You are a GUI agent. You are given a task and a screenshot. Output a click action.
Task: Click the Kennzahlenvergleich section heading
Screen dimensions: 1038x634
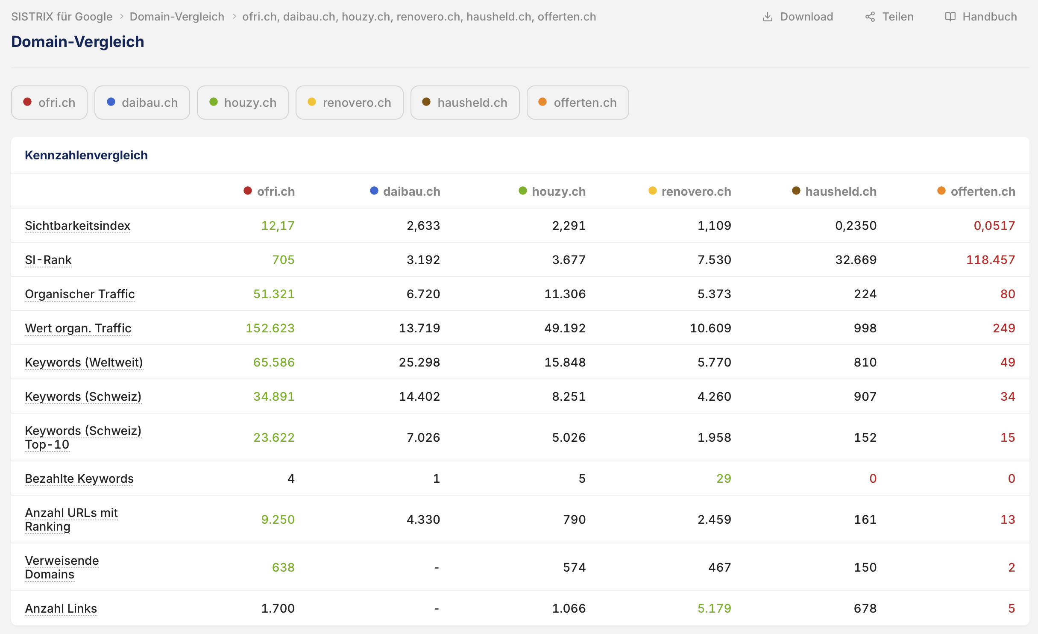(86, 155)
